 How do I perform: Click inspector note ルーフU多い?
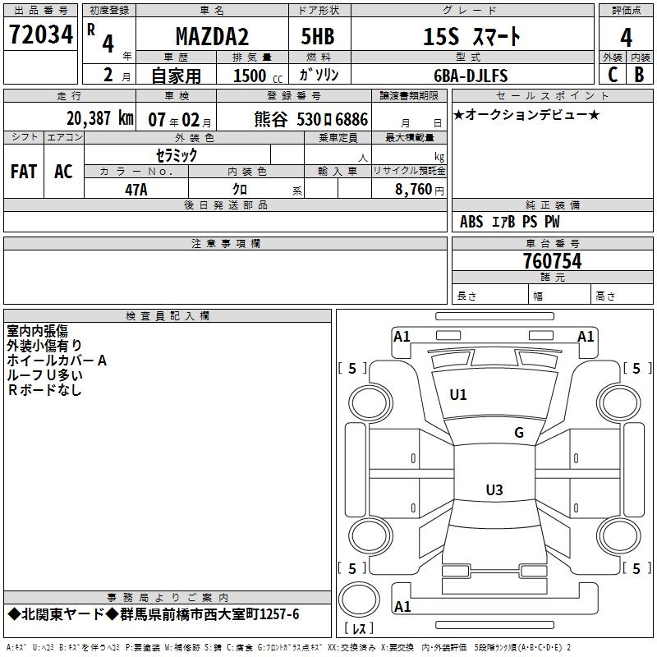[x=45, y=375]
